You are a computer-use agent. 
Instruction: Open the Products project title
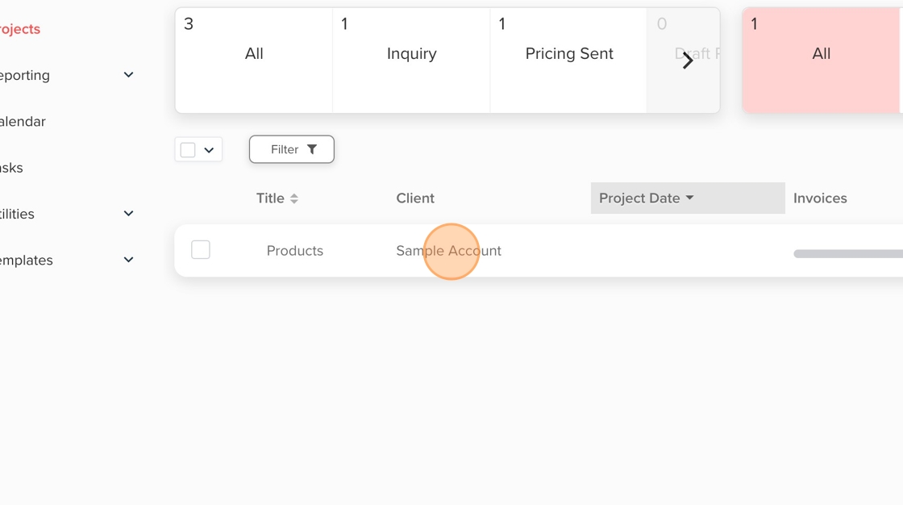click(x=295, y=251)
